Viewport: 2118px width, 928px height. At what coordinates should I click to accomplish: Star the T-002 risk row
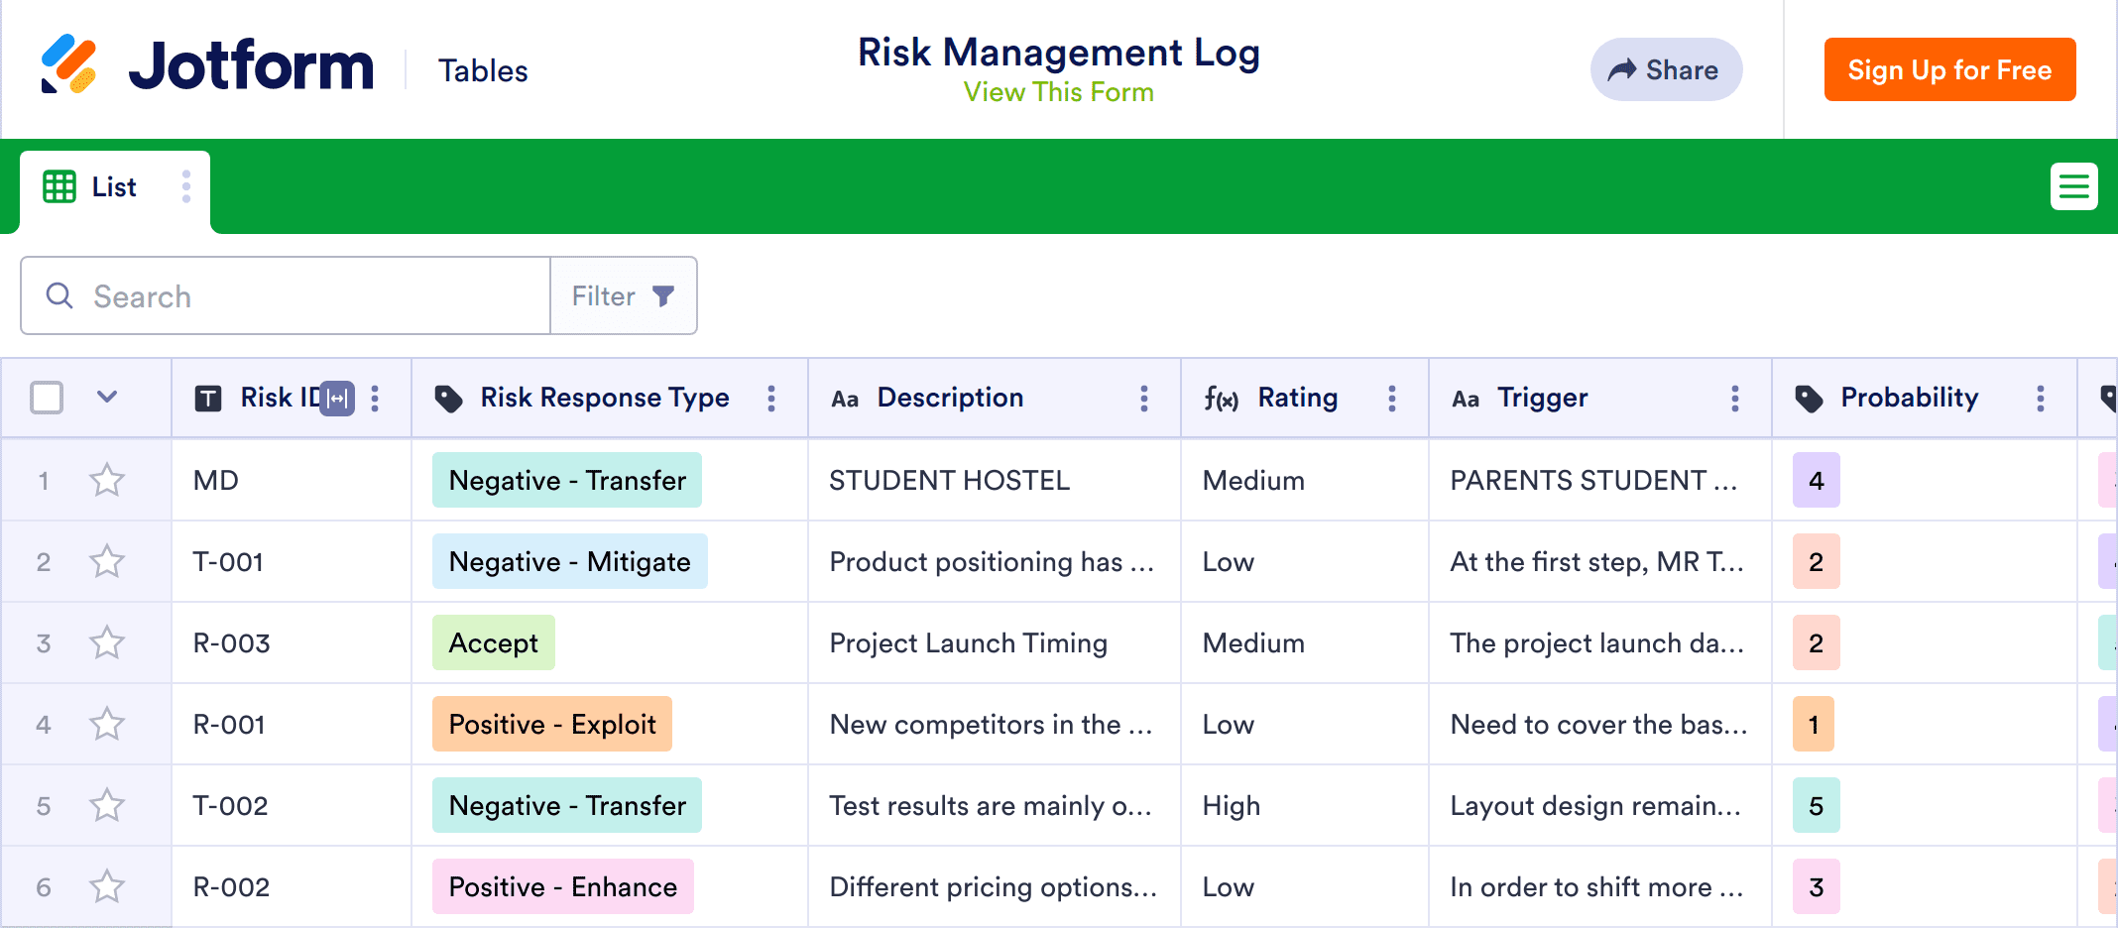point(107,806)
